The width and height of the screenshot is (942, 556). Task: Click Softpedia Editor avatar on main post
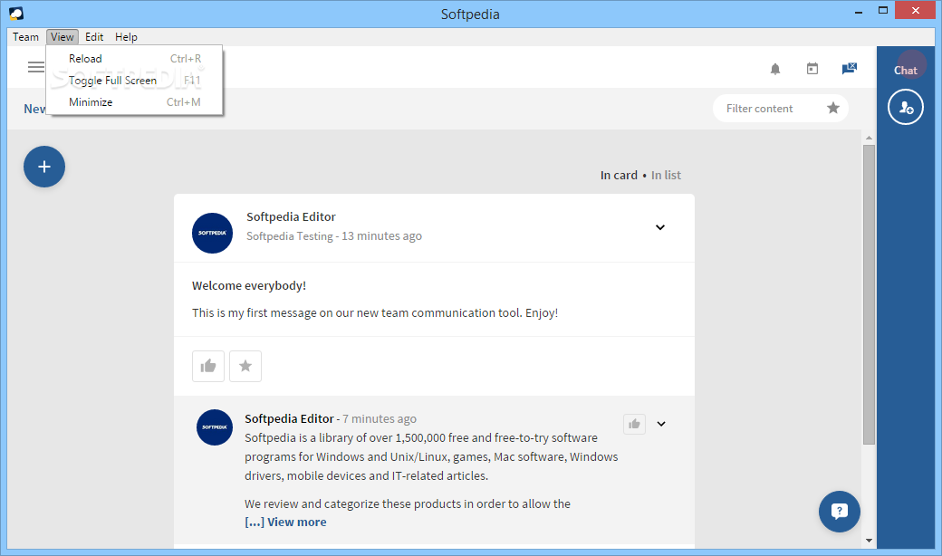click(x=212, y=233)
